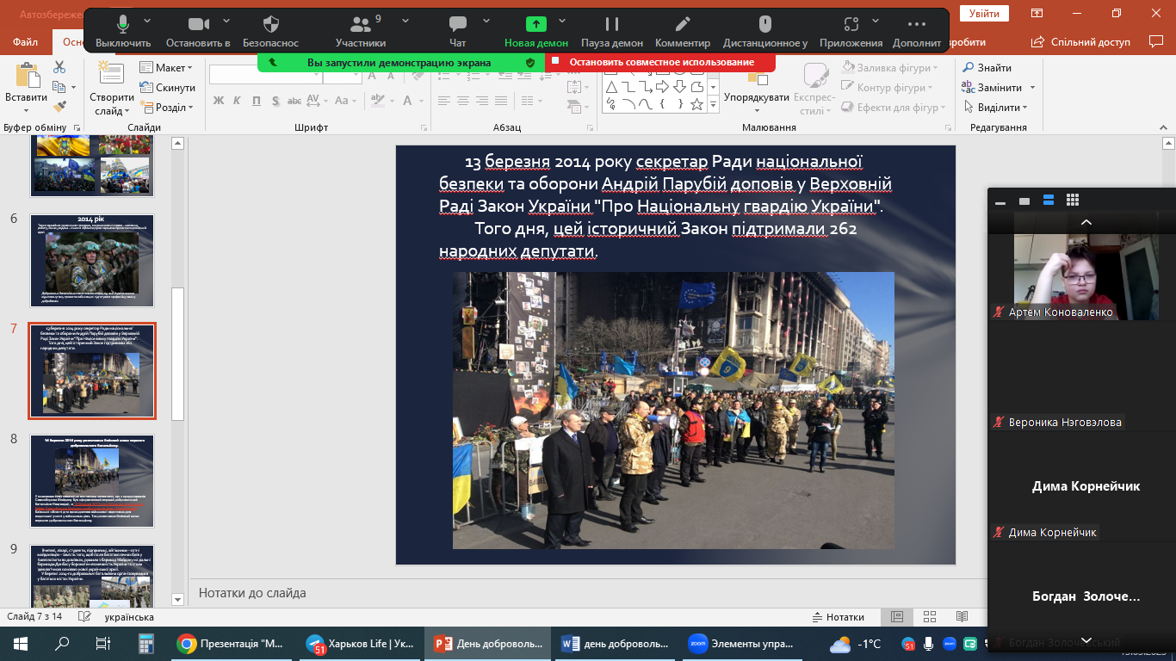Screen dimensions: 1176x661
Task: Open Zoom Apps menu
Action: click(x=851, y=31)
